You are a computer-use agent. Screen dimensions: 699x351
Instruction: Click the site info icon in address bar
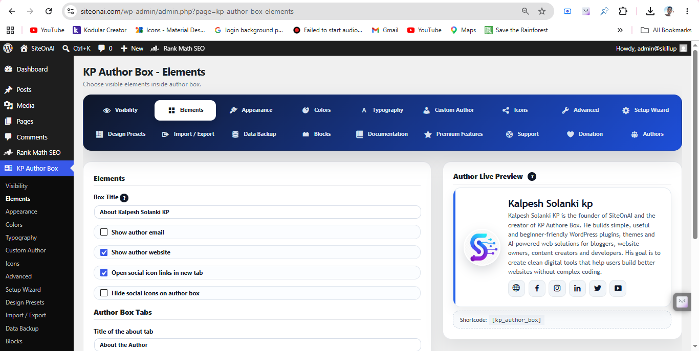71,11
